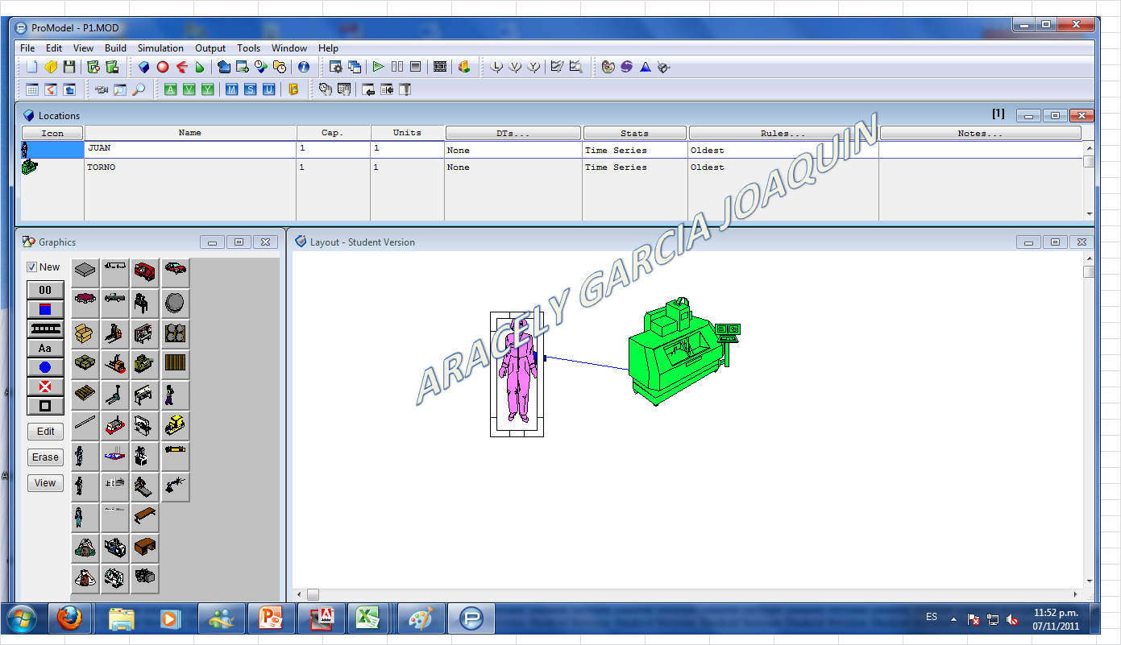The width and height of the screenshot is (1121, 645).
Task: Pause the running simulation
Action: point(398,67)
